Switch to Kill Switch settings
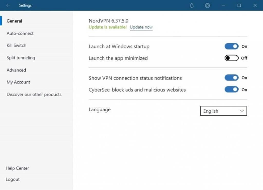Viewport: 263px width, 190px height. (16, 45)
